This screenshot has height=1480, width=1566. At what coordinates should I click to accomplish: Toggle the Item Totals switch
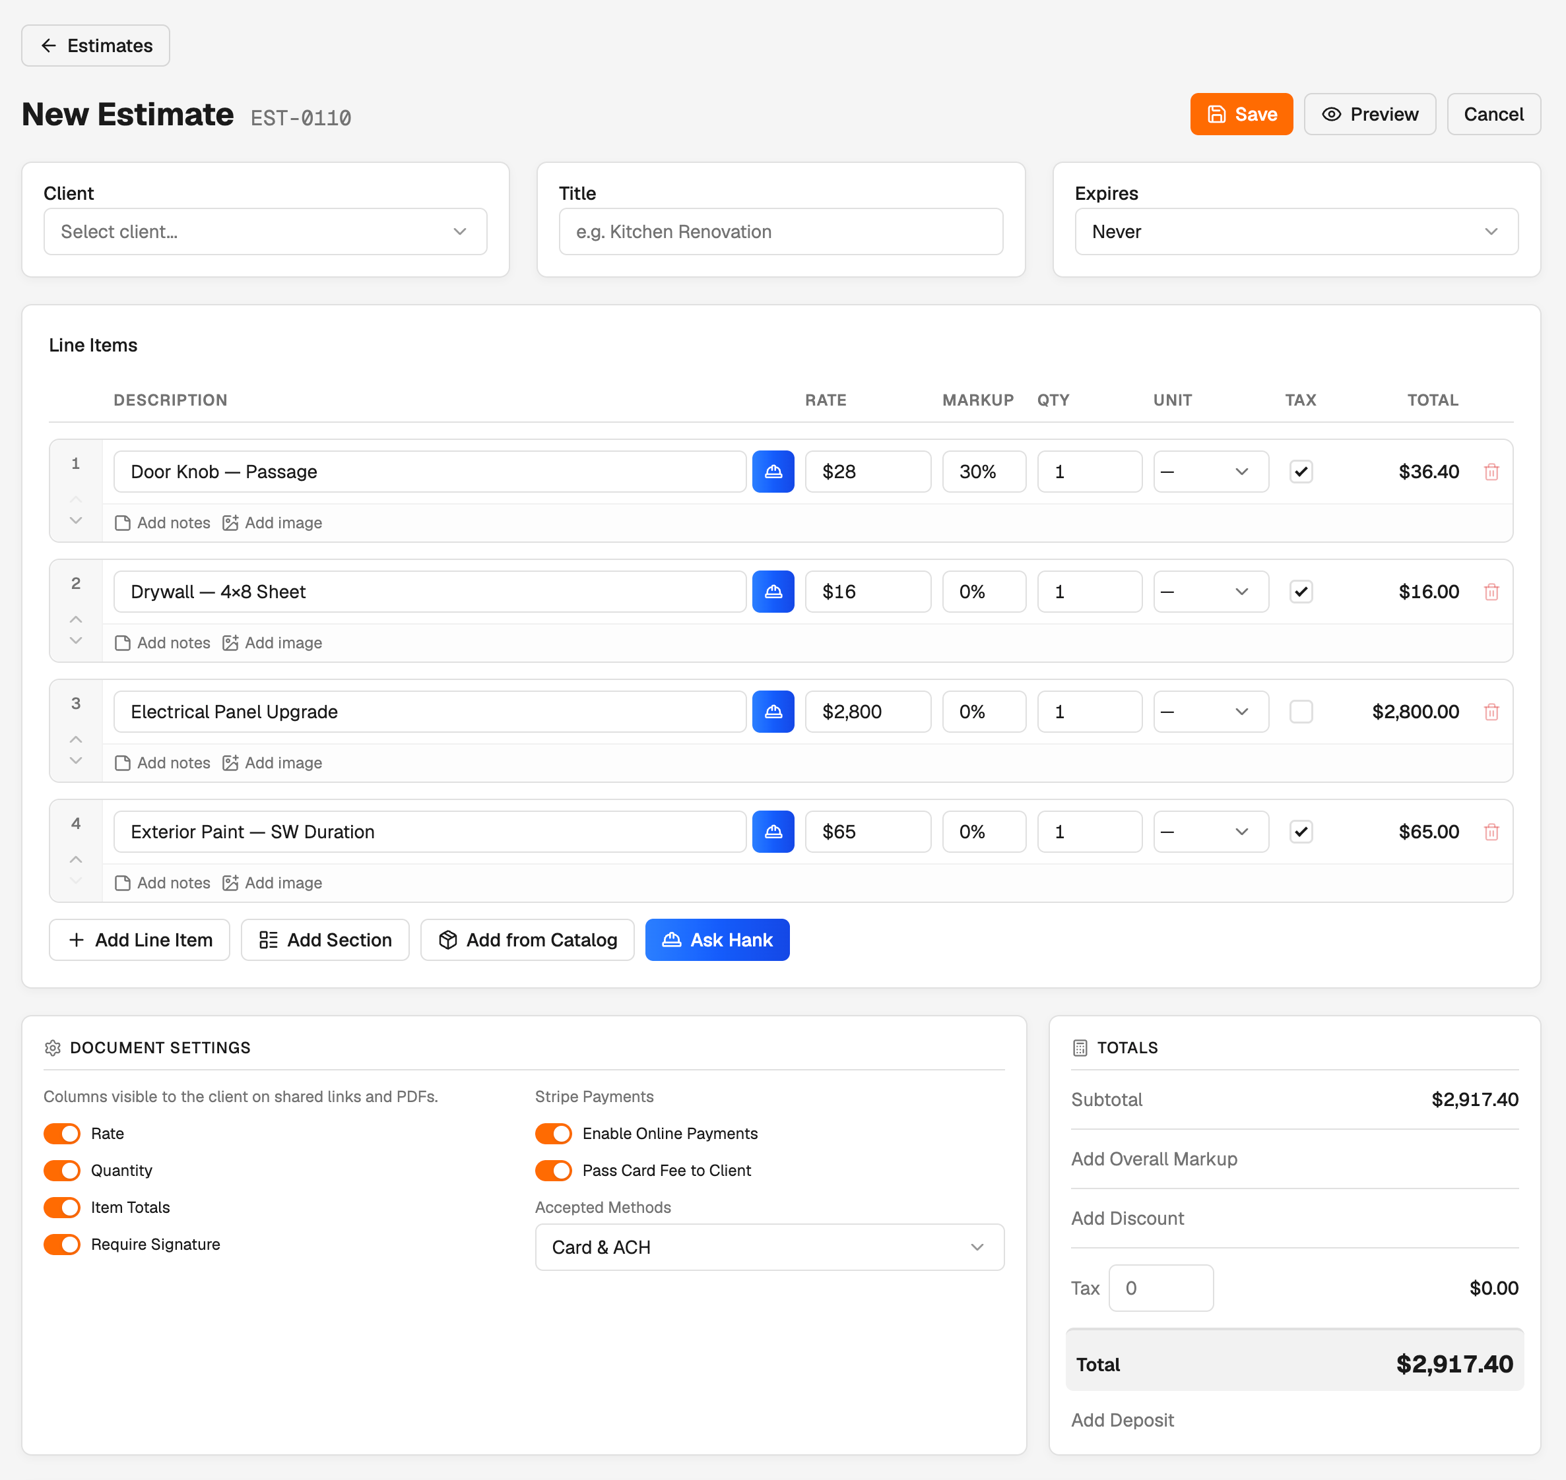click(61, 1208)
